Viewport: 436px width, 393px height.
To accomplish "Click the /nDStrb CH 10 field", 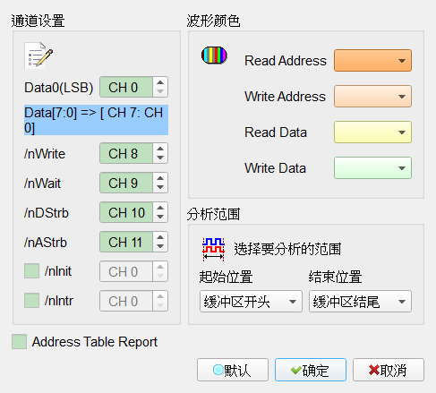I will pyautogui.click(x=126, y=212).
